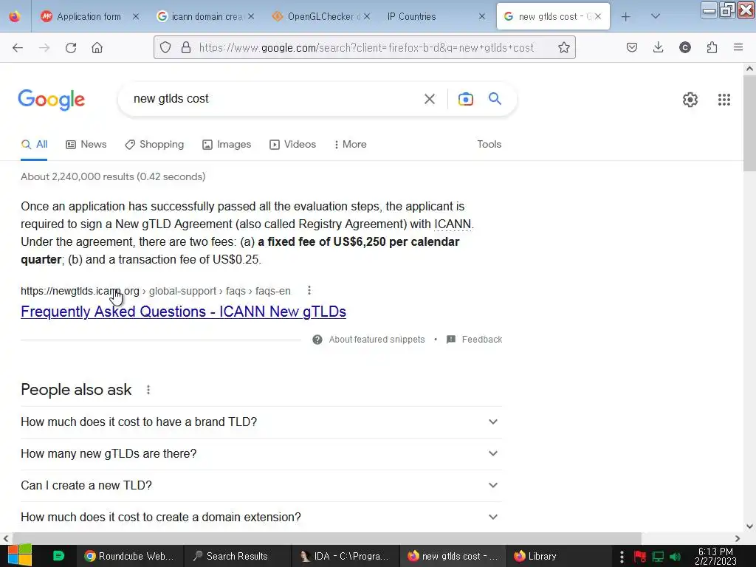Open new tab with plus button
The height and width of the screenshot is (567, 756).
(625, 17)
